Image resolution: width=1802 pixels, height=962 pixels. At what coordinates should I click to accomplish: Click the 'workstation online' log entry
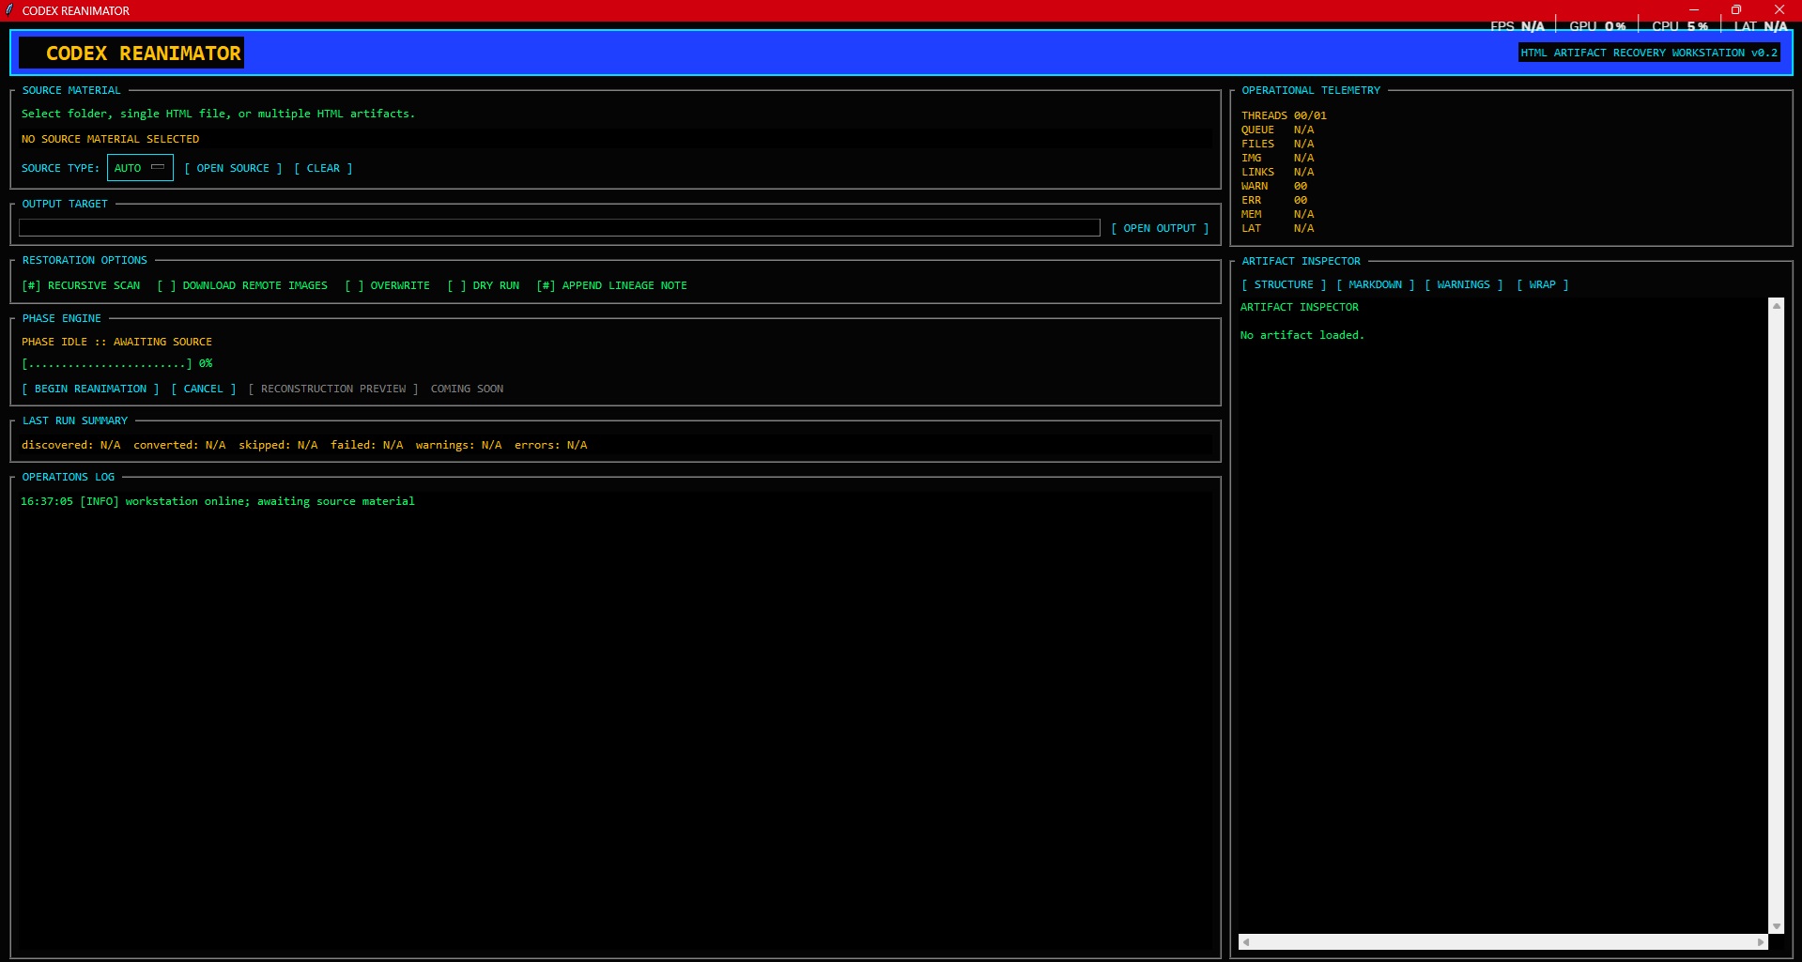[x=217, y=501]
